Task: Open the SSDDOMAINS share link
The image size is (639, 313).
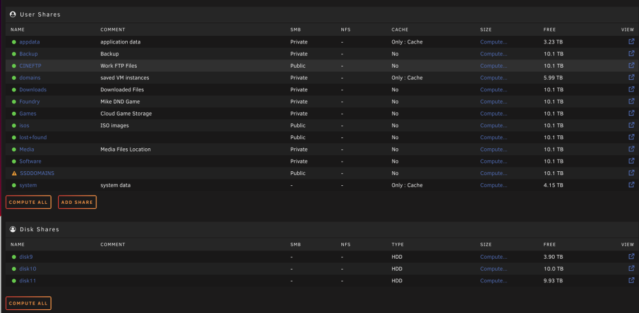Action: 37,173
